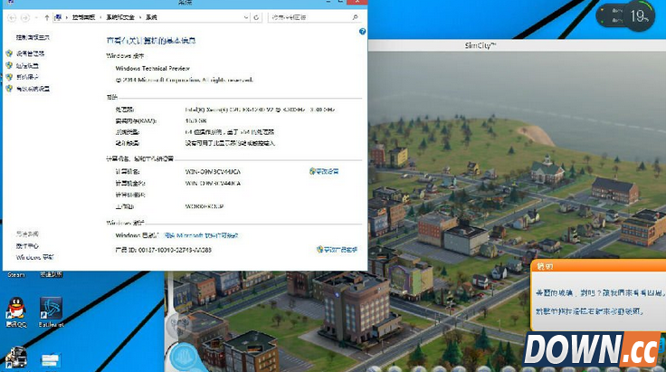
Task: Open the truck game desktop shortcut icon
Action: point(16,358)
